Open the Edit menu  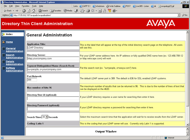[x=11, y=6]
